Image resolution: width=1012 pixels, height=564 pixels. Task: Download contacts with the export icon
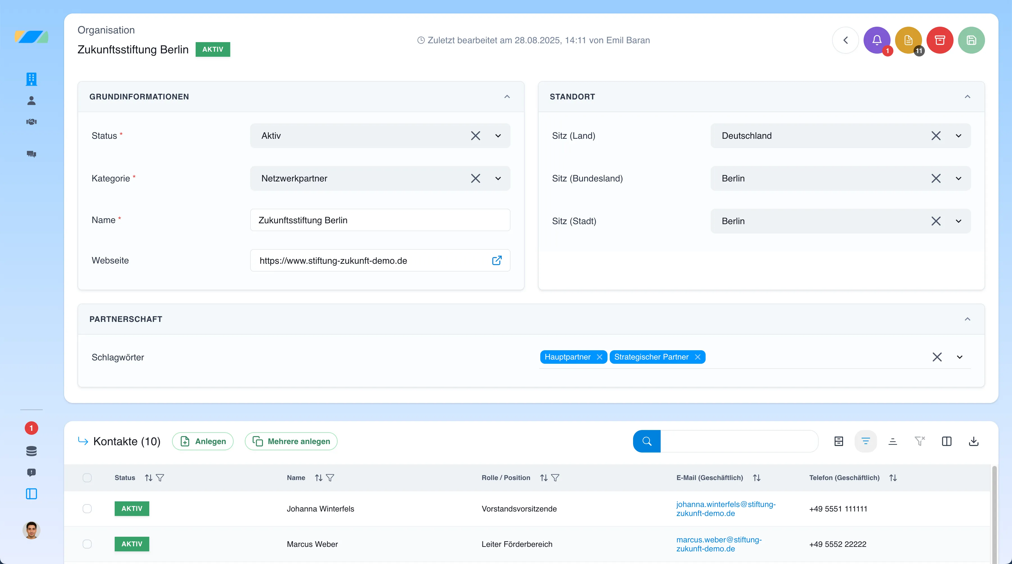pyautogui.click(x=973, y=441)
